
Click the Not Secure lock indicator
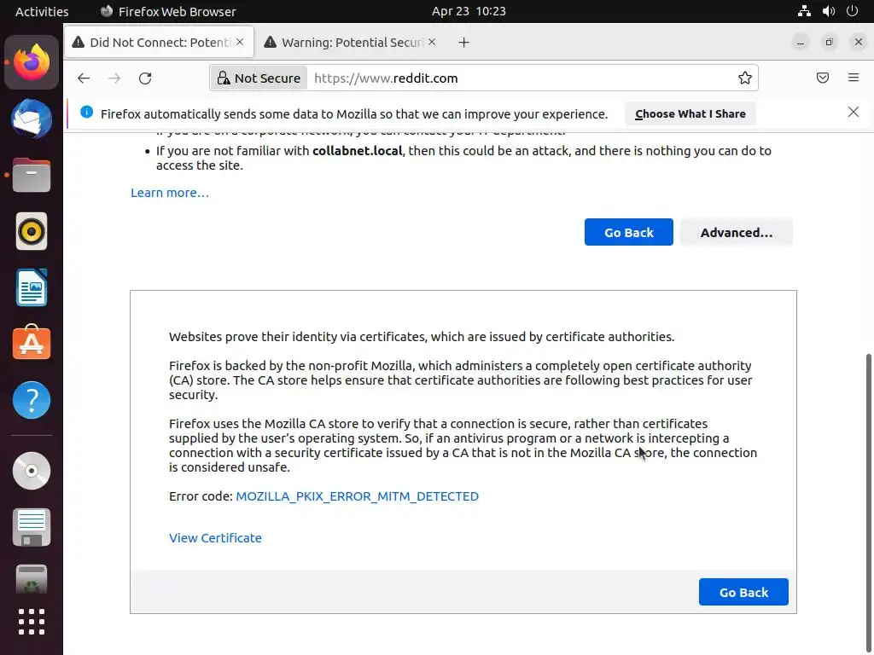pyautogui.click(x=259, y=78)
